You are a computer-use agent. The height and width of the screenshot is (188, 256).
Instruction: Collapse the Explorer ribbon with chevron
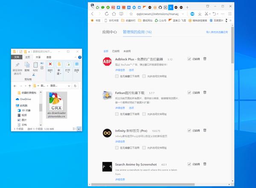point(75,57)
